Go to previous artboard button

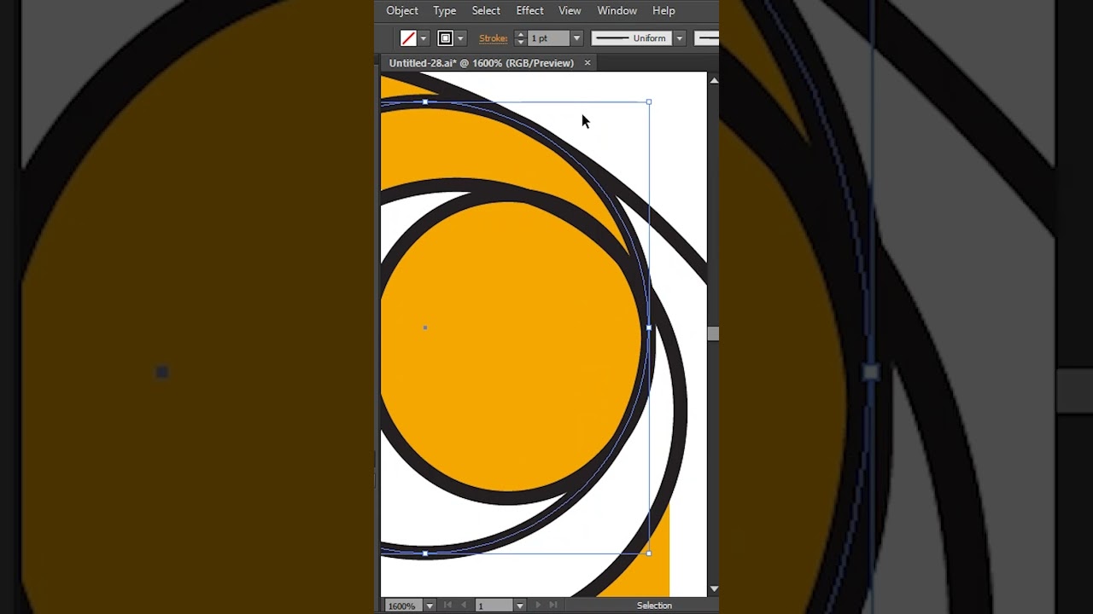coord(464,605)
